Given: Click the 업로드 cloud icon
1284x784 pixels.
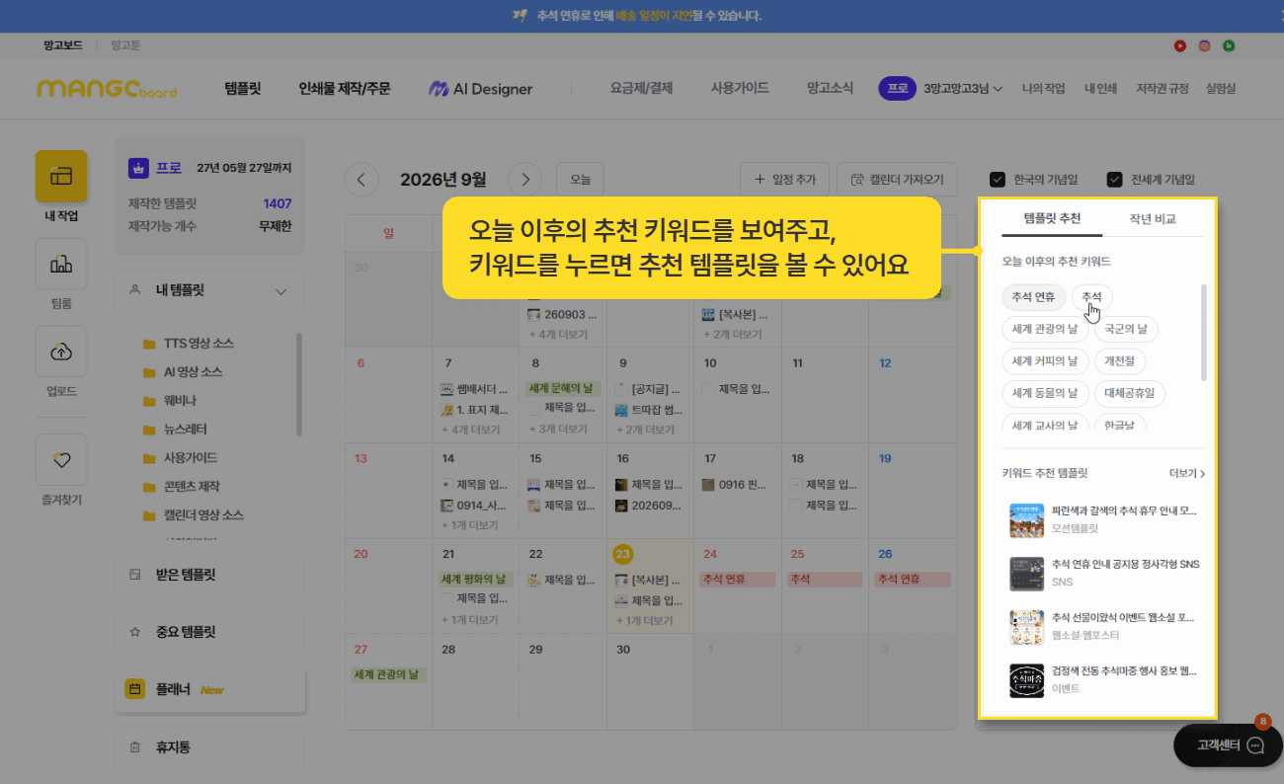Looking at the screenshot, I should [x=61, y=352].
